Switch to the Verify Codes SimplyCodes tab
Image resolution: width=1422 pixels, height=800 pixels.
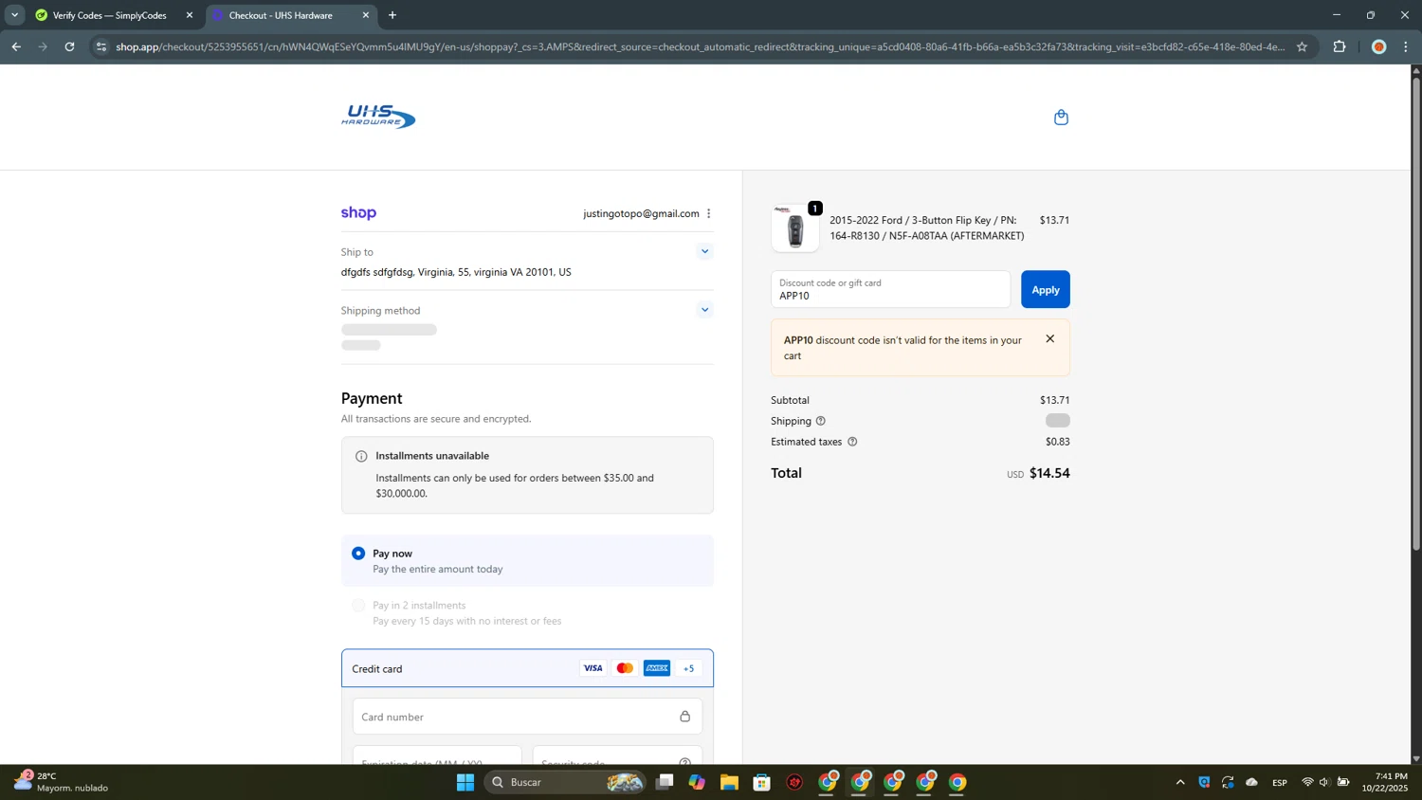(109, 15)
